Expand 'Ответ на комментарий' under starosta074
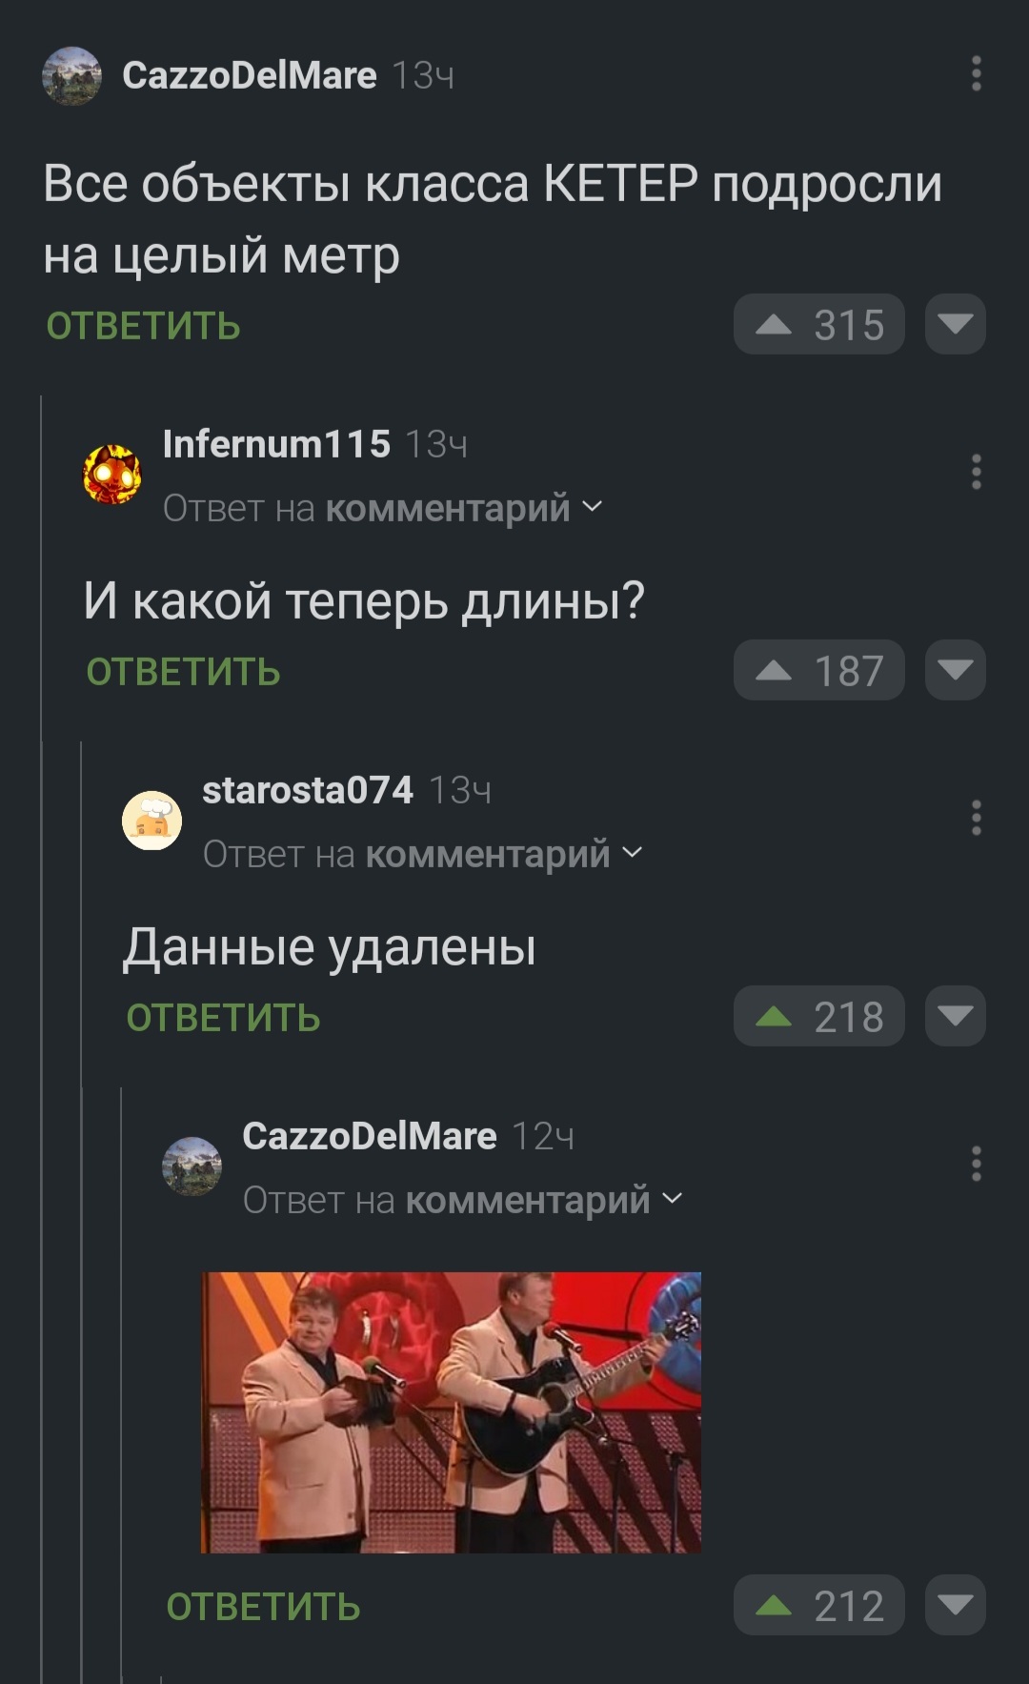This screenshot has height=1684, width=1029. click(x=423, y=854)
